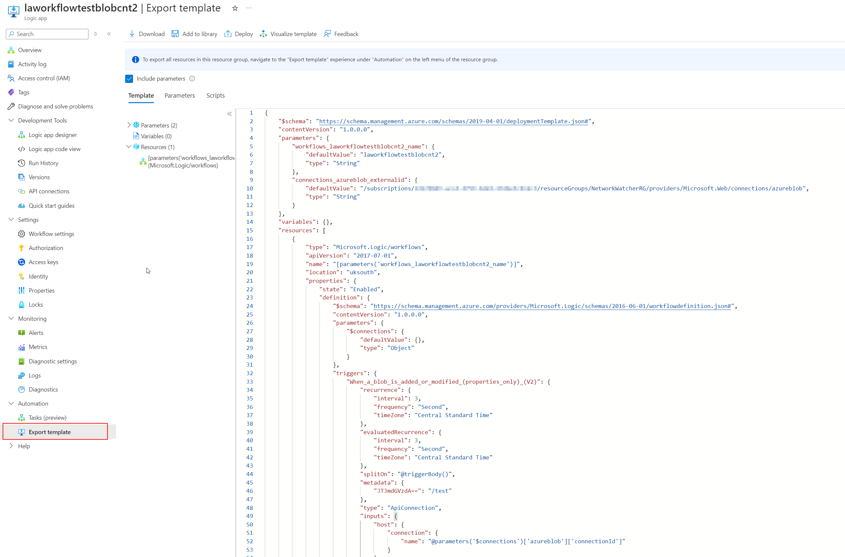Click the Deploy icon
845x557 pixels.
tap(228, 34)
